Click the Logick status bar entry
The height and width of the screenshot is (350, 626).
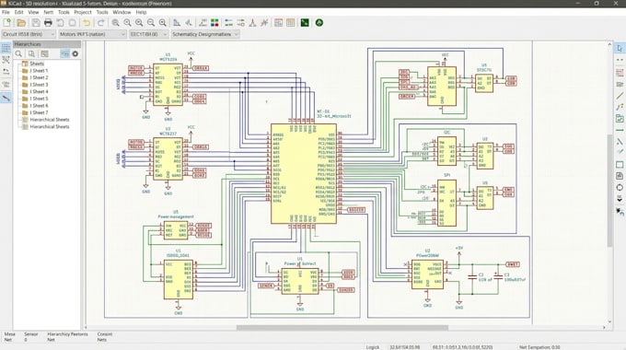tap(373, 347)
